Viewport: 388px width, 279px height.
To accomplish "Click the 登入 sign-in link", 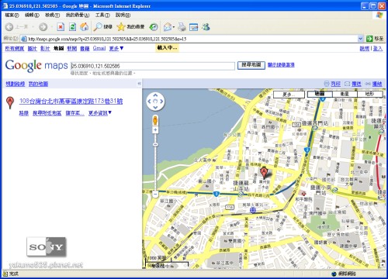I will pos(377,48).
